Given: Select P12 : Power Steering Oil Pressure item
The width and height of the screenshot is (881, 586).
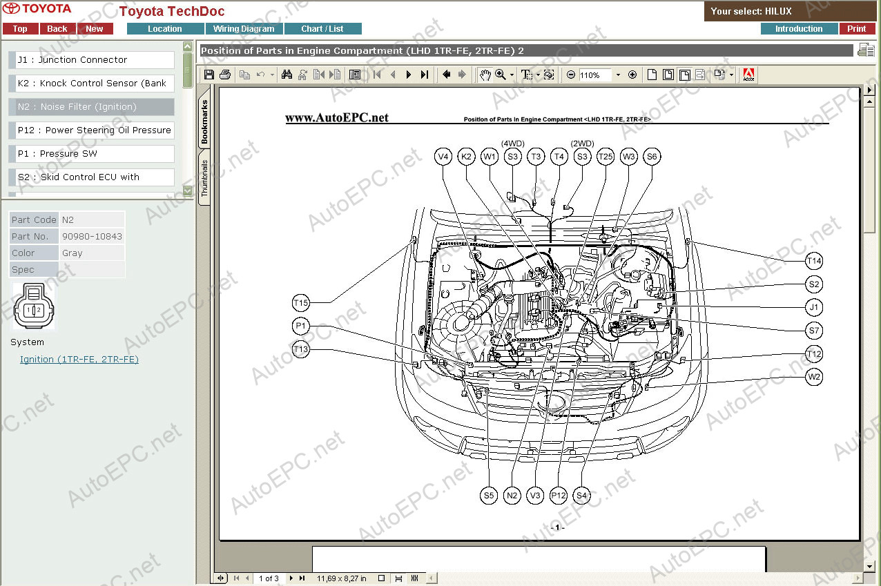Looking at the screenshot, I should [92, 130].
